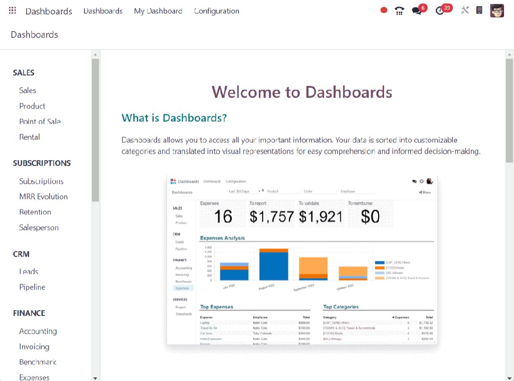Open the VoIP phone icon
The width and height of the screenshot is (514, 381).
coord(399,11)
